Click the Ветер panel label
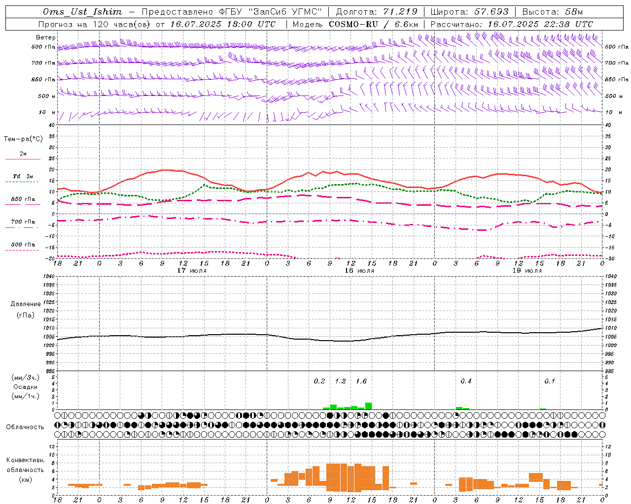 coord(46,37)
